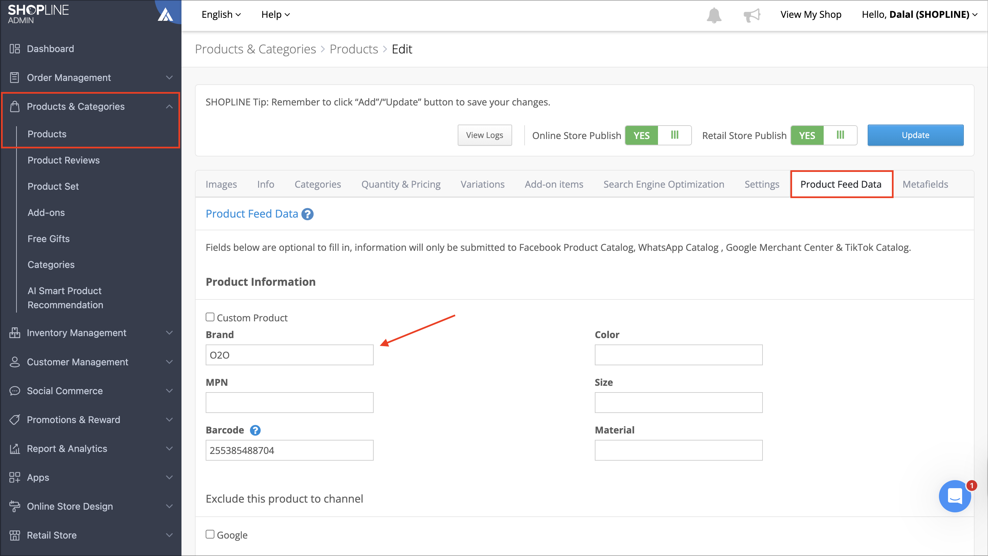Switch to the Quantity & Pricing tab
Viewport: 988px width, 556px height.
401,184
